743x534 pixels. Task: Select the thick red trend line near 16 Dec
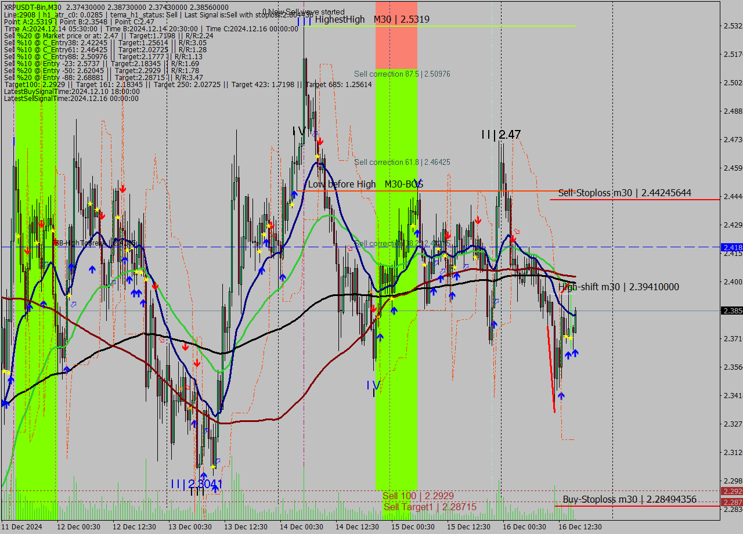(551, 369)
